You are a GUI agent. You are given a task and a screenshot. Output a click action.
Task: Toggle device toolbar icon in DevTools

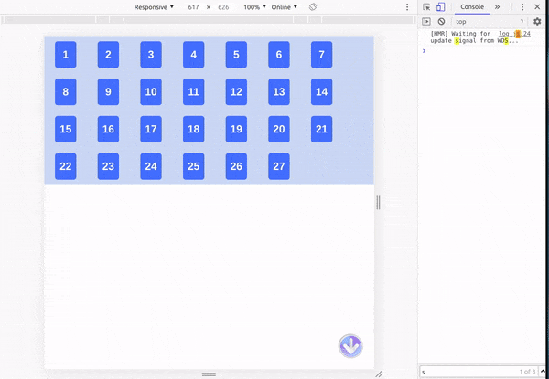coord(440,7)
